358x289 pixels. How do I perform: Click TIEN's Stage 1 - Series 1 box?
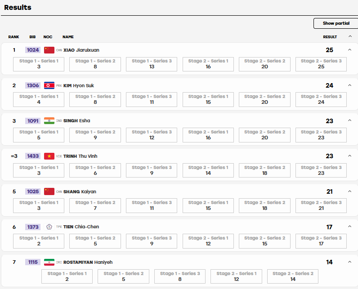(39, 241)
